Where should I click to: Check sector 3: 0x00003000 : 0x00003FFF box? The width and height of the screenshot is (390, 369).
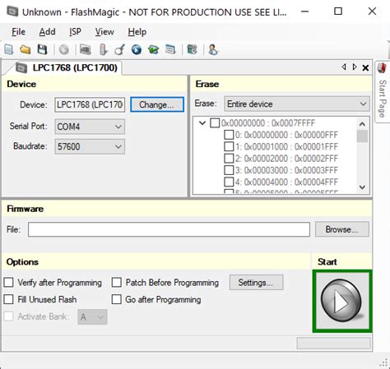[x=229, y=170]
